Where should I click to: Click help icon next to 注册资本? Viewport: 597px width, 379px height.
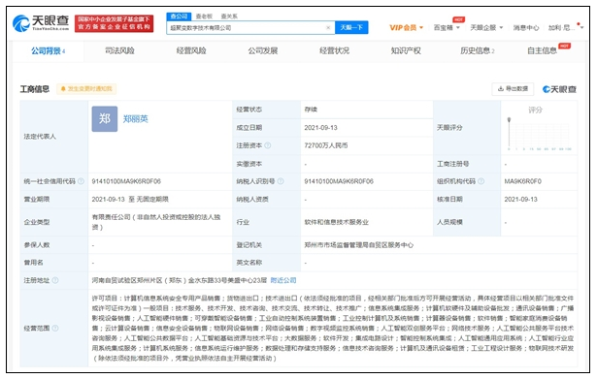pos(268,145)
